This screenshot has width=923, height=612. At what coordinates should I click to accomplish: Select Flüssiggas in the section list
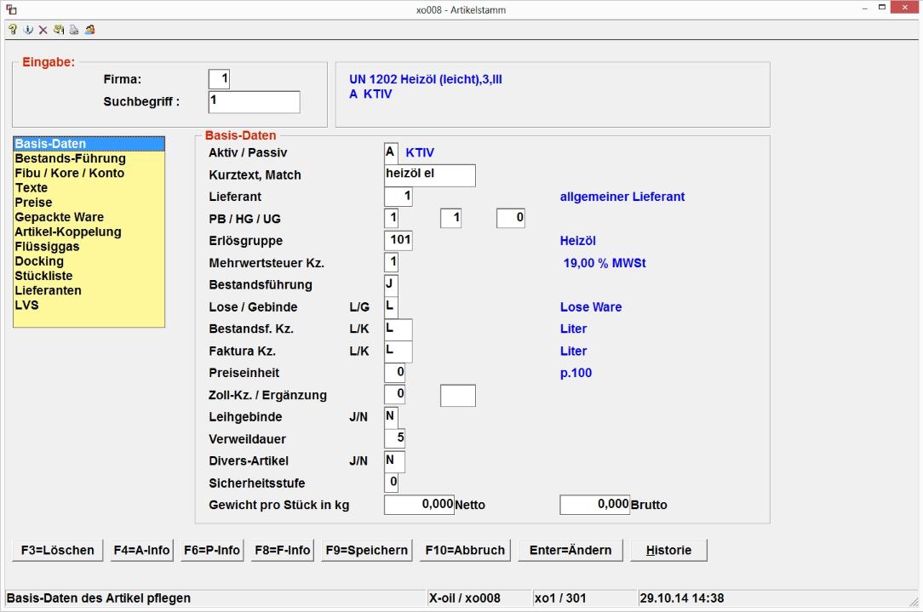89,247
